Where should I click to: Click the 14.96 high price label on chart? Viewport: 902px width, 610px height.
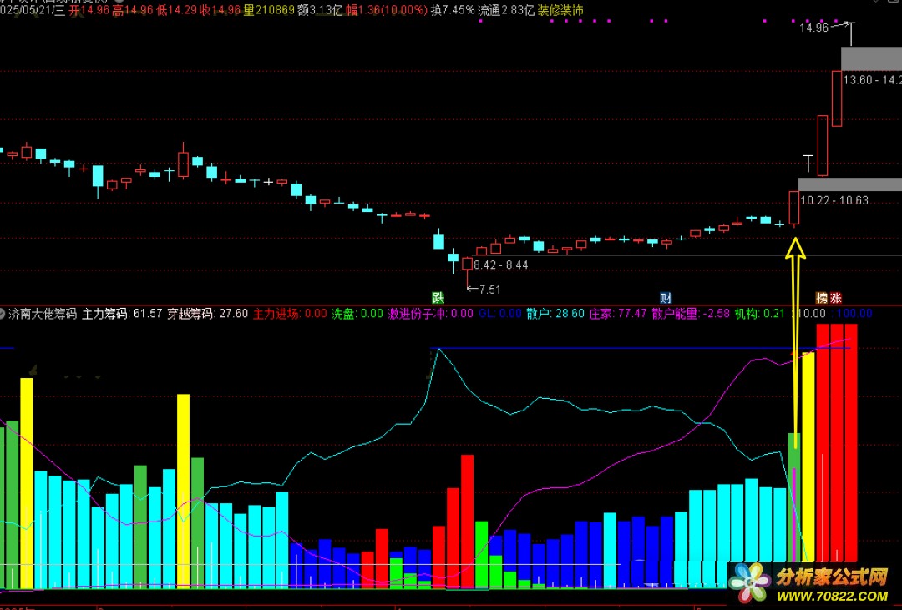click(x=813, y=27)
